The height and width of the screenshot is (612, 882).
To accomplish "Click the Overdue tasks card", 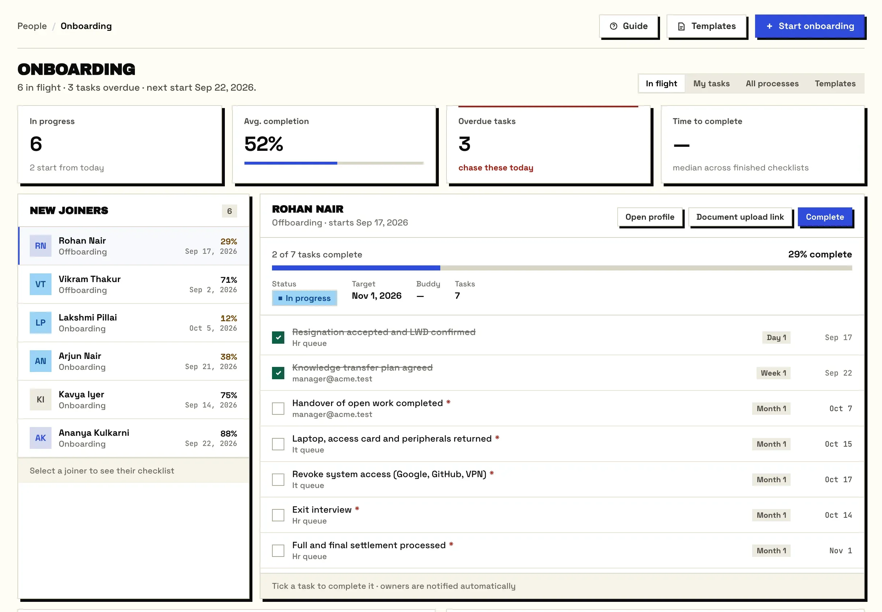I will click(548, 145).
